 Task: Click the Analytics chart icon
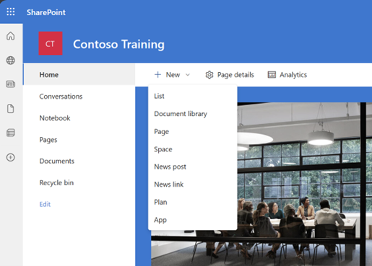coord(272,75)
